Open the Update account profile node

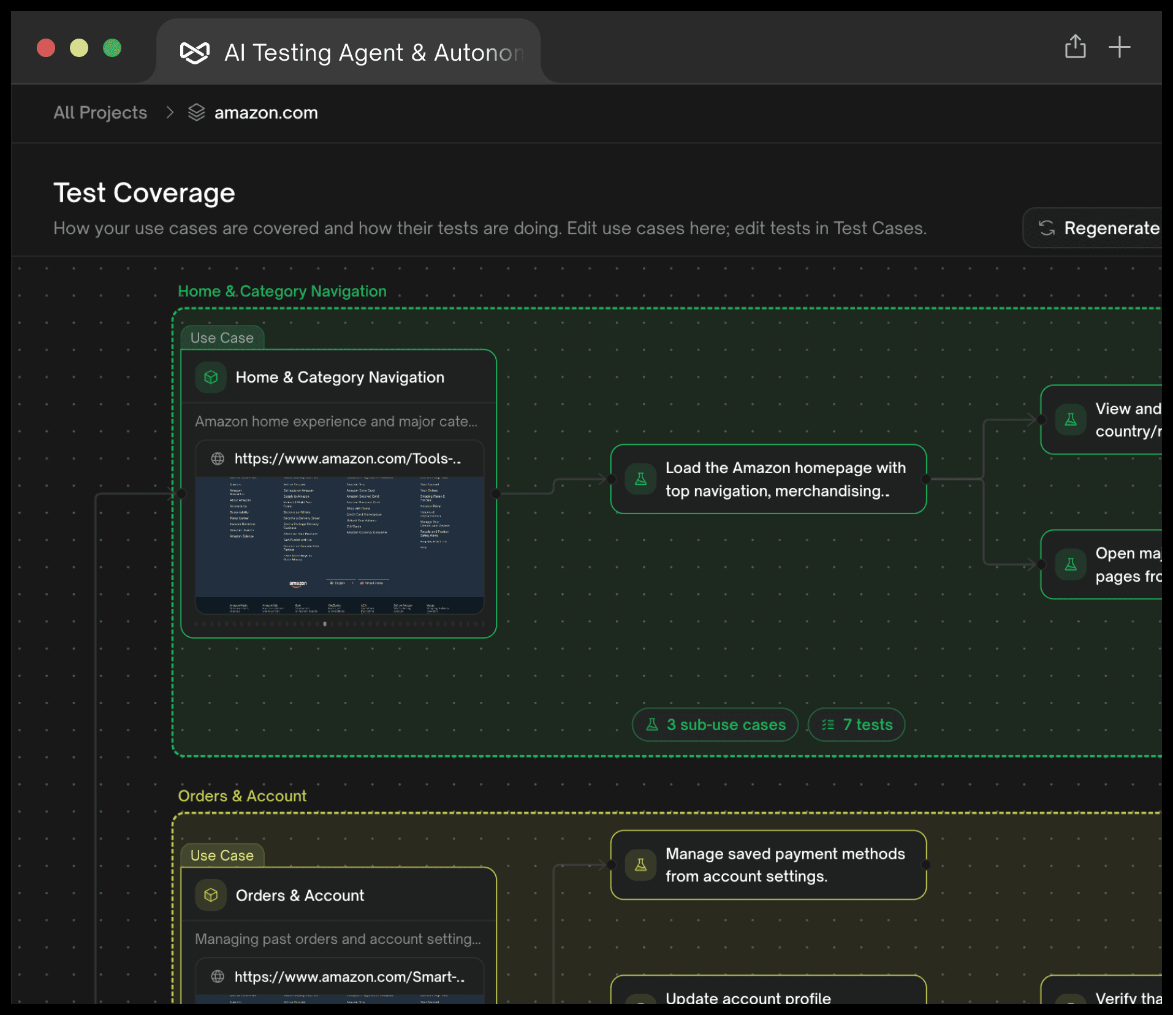point(768,990)
